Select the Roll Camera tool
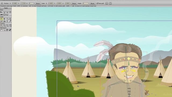Viewport: 172px width, 97px height. coord(7,26)
